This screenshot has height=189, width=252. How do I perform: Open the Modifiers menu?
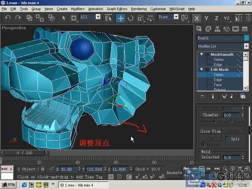(x=78, y=9)
